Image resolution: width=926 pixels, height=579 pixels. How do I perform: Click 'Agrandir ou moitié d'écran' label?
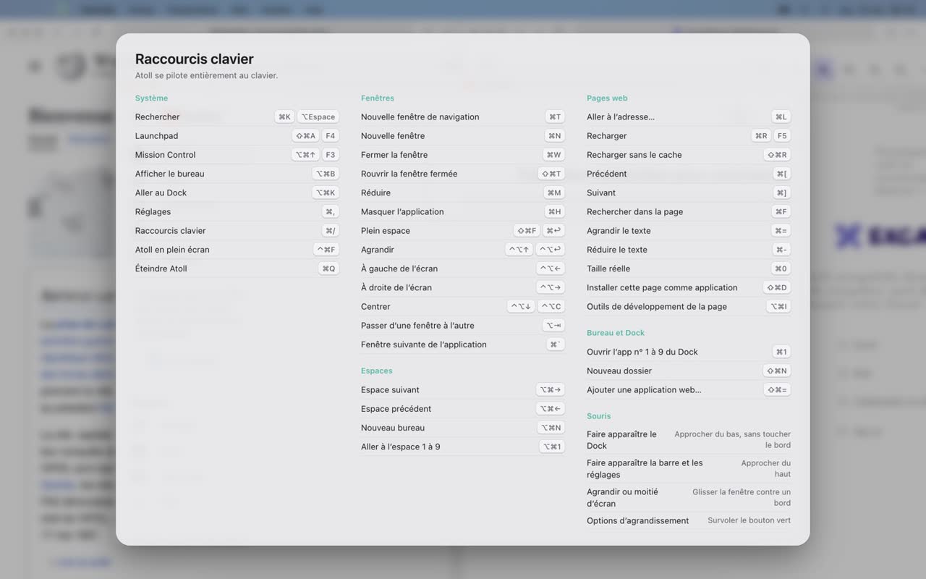pyautogui.click(x=622, y=497)
